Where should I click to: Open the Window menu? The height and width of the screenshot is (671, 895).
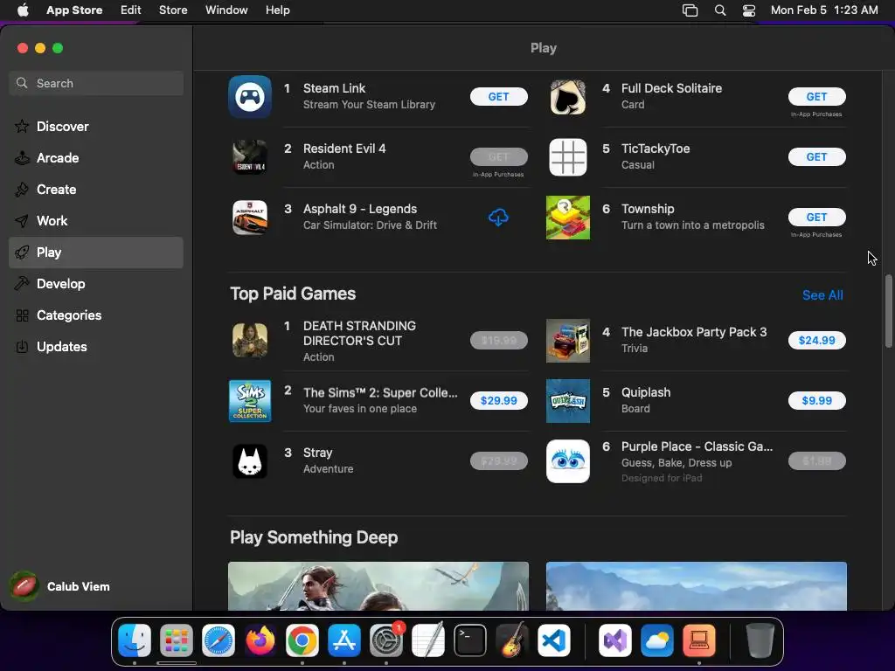226,10
